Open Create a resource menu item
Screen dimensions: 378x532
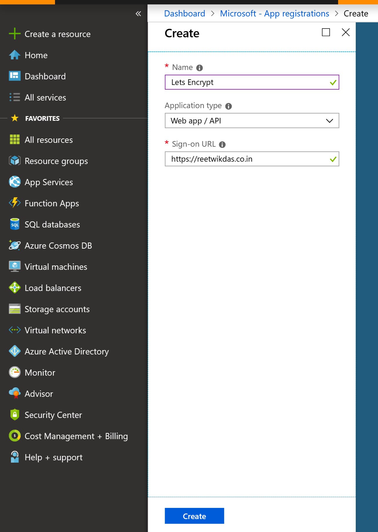coord(58,34)
